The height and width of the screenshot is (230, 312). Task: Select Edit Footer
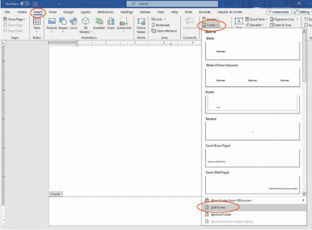click(254, 208)
